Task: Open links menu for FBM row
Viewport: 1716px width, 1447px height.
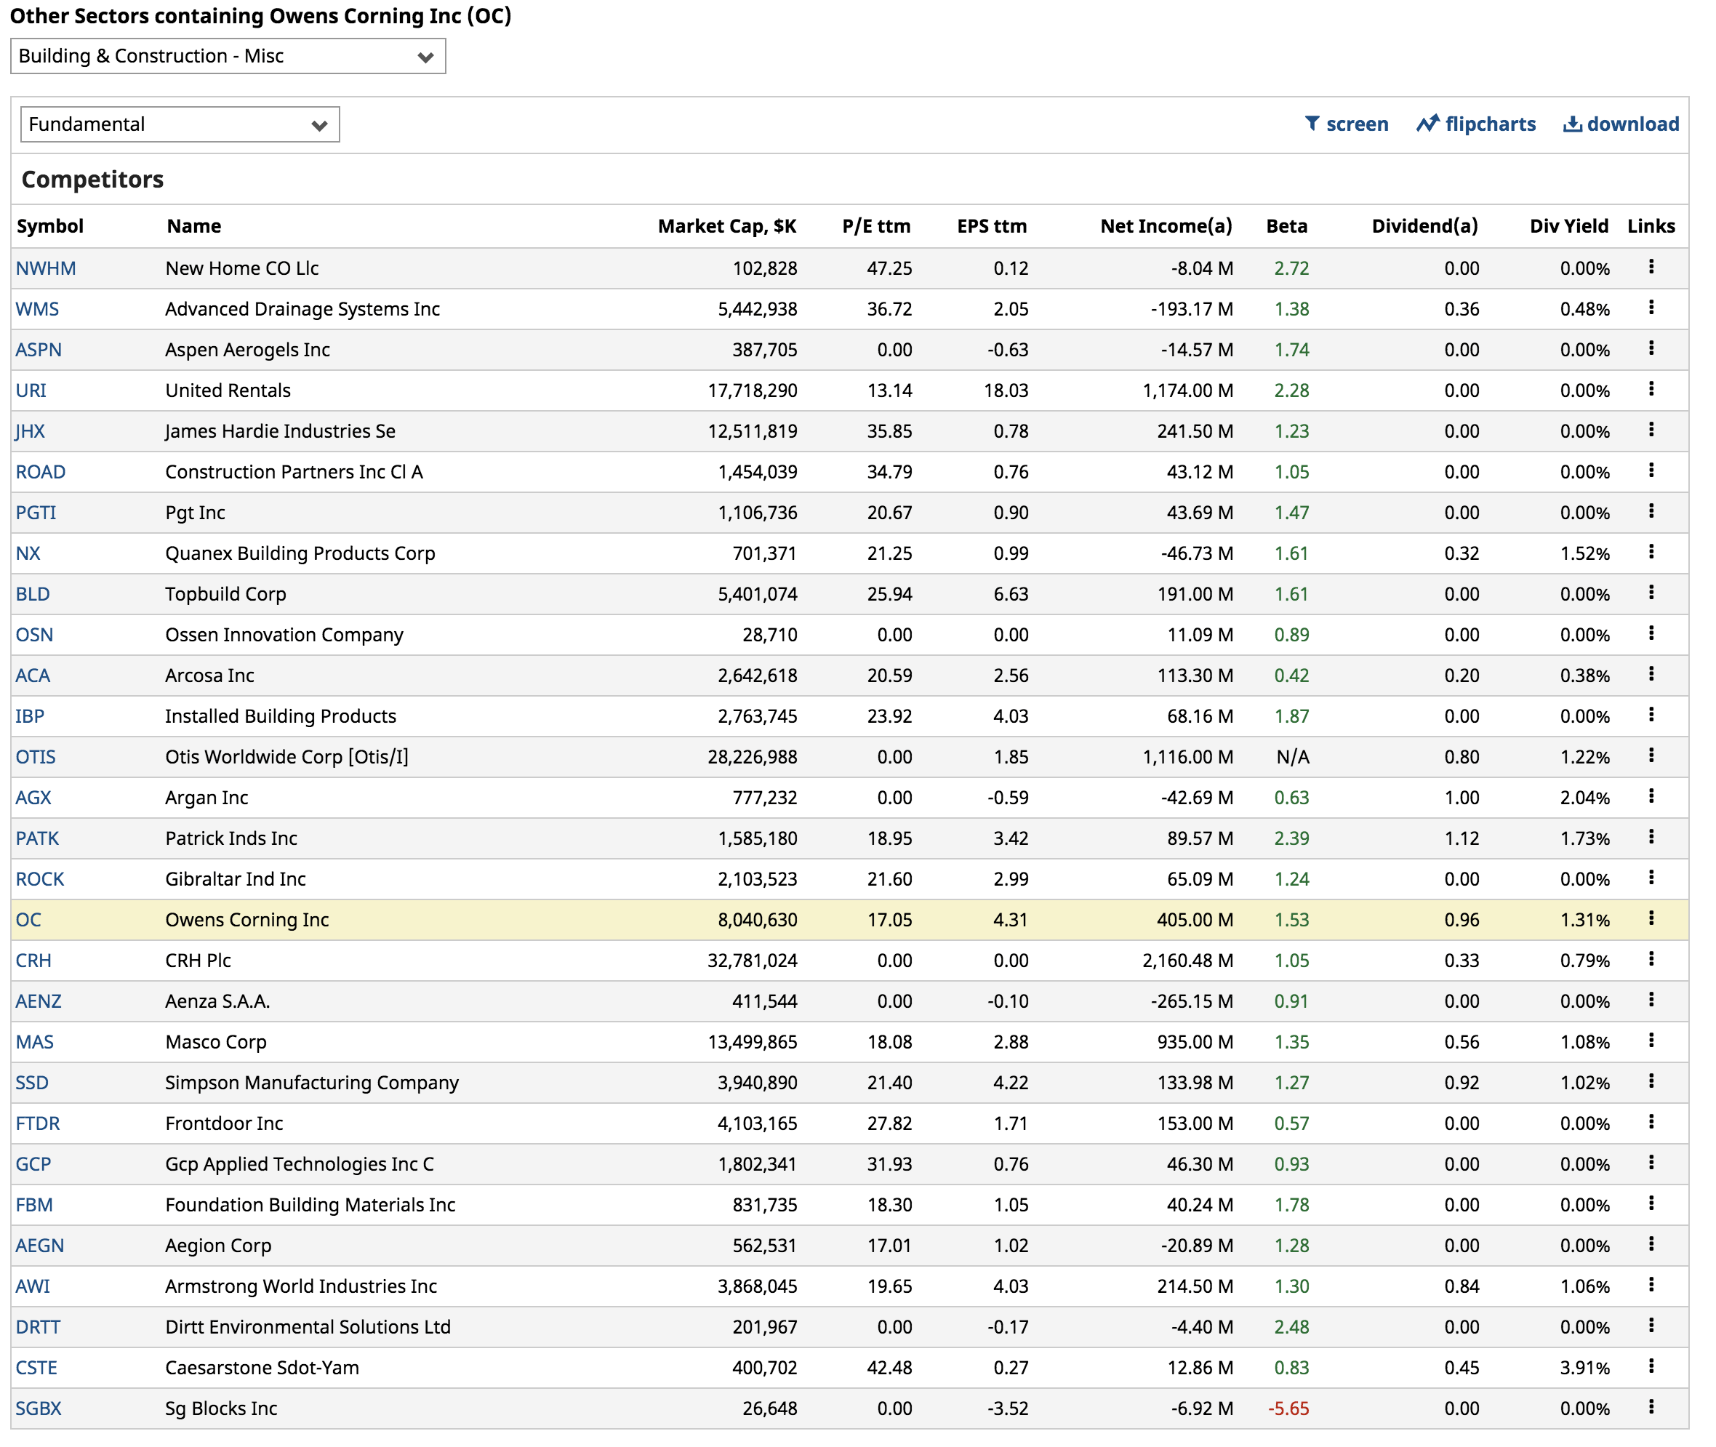Action: (x=1651, y=1203)
